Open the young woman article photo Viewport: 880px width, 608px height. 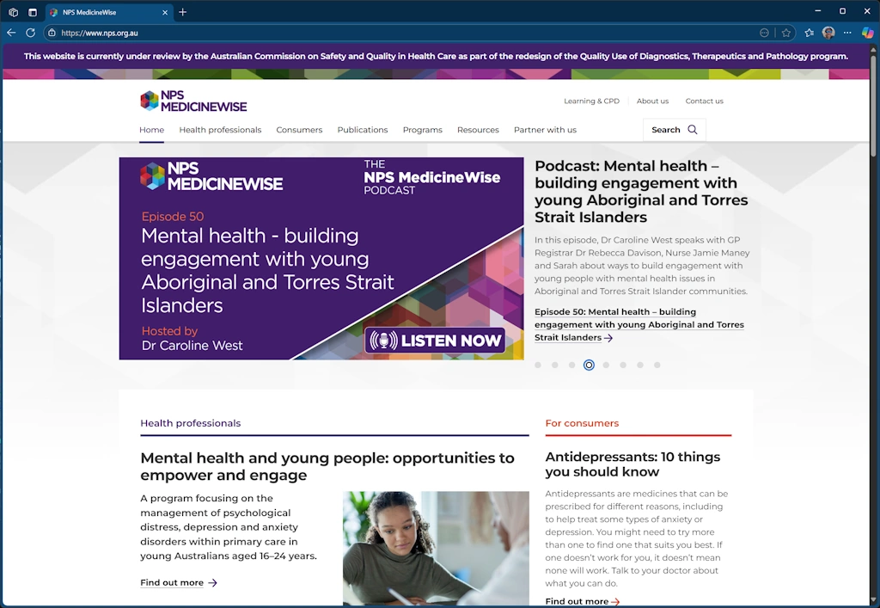[x=436, y=549]
